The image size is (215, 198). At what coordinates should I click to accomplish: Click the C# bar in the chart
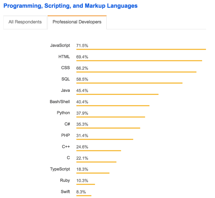point(108,128)
